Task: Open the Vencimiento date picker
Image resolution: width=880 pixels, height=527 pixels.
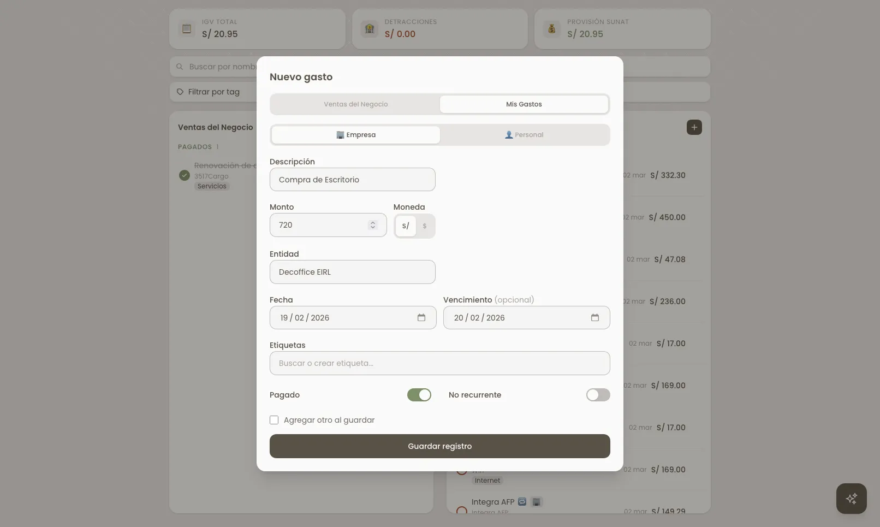Action: pos(594,317)
